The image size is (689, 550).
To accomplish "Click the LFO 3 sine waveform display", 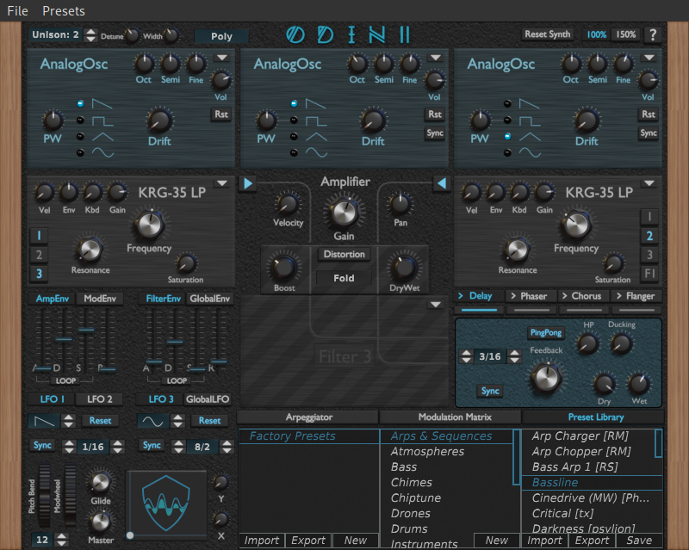I will pos(152,421).
